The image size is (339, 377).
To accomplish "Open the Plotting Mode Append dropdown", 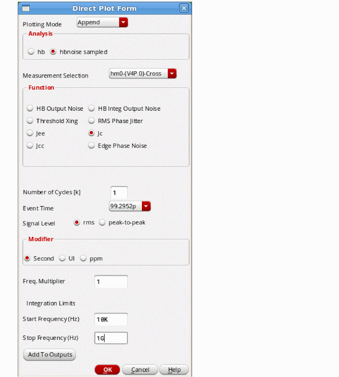I will [102, 22].
